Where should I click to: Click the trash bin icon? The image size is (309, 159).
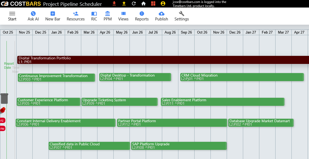(x=4, y=98)
